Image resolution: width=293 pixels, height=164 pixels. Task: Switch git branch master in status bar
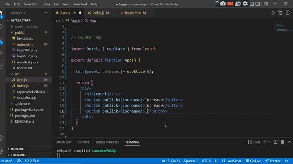(7, 161)
